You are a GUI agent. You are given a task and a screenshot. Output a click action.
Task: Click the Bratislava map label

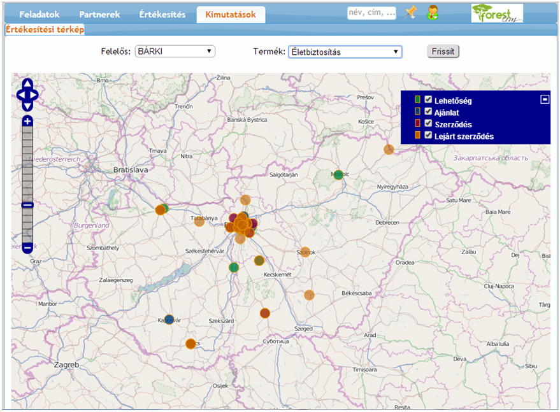(x=131, y=170)
